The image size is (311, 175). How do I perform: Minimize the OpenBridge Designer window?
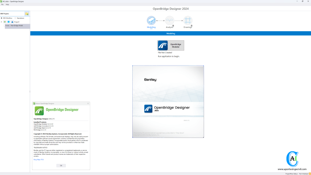click(297, 1)
